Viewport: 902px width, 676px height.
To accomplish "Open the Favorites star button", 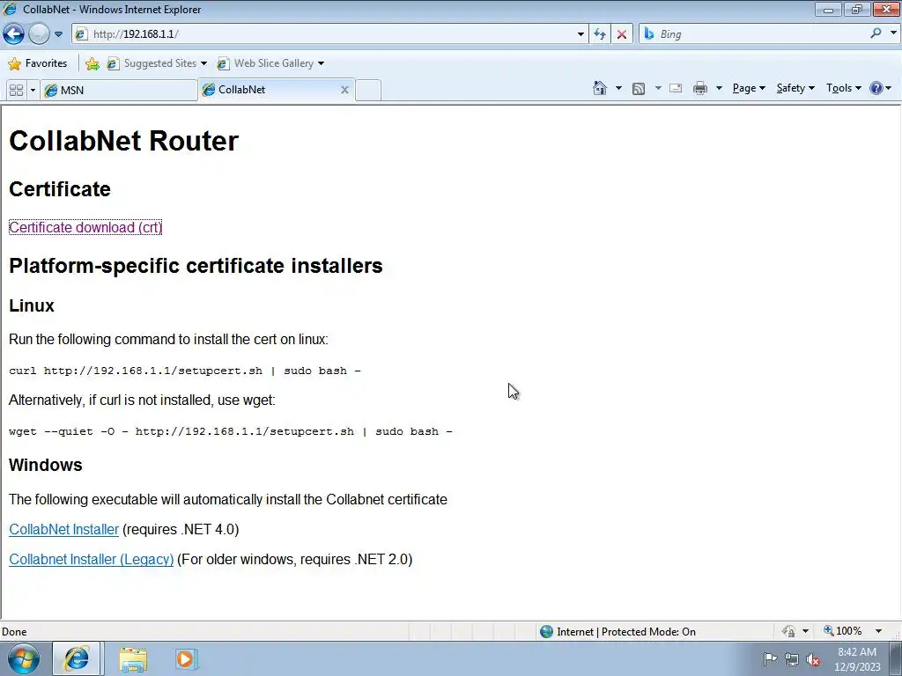I will [38, 63].
